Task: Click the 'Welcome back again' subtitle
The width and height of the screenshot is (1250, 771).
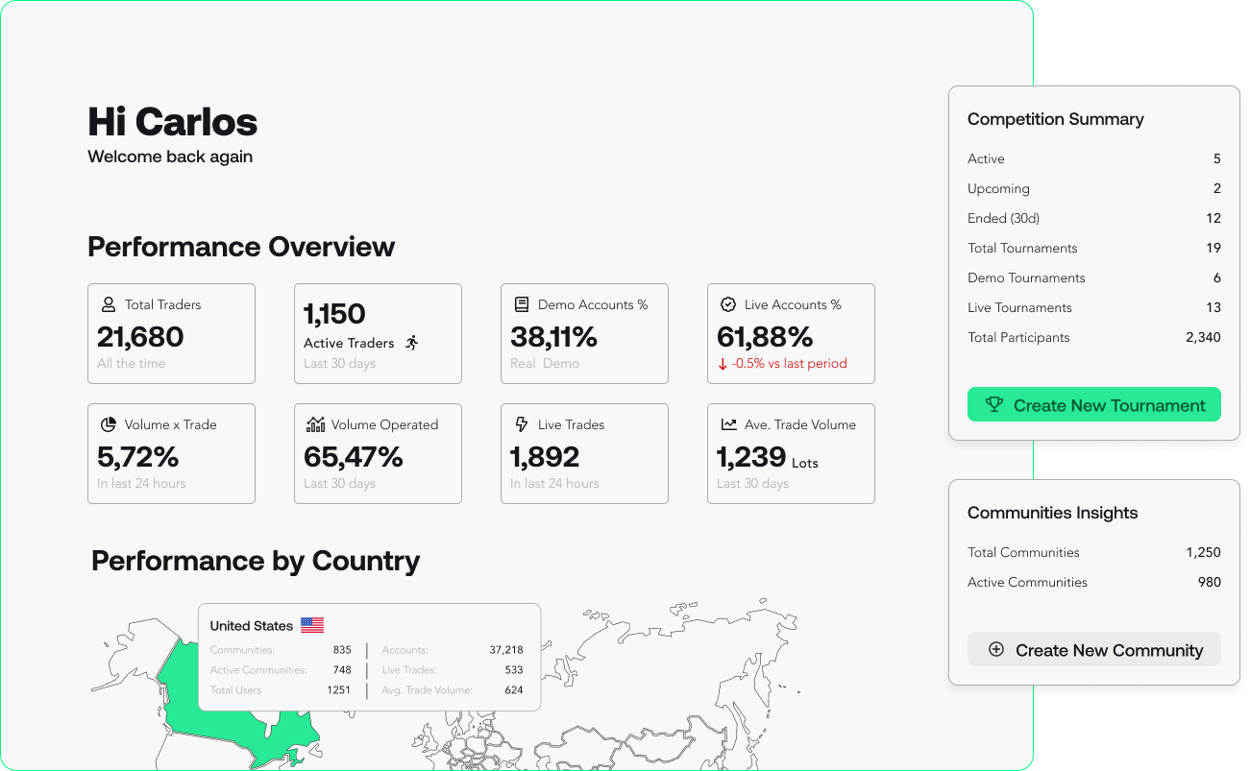Action: coord(170,157)
